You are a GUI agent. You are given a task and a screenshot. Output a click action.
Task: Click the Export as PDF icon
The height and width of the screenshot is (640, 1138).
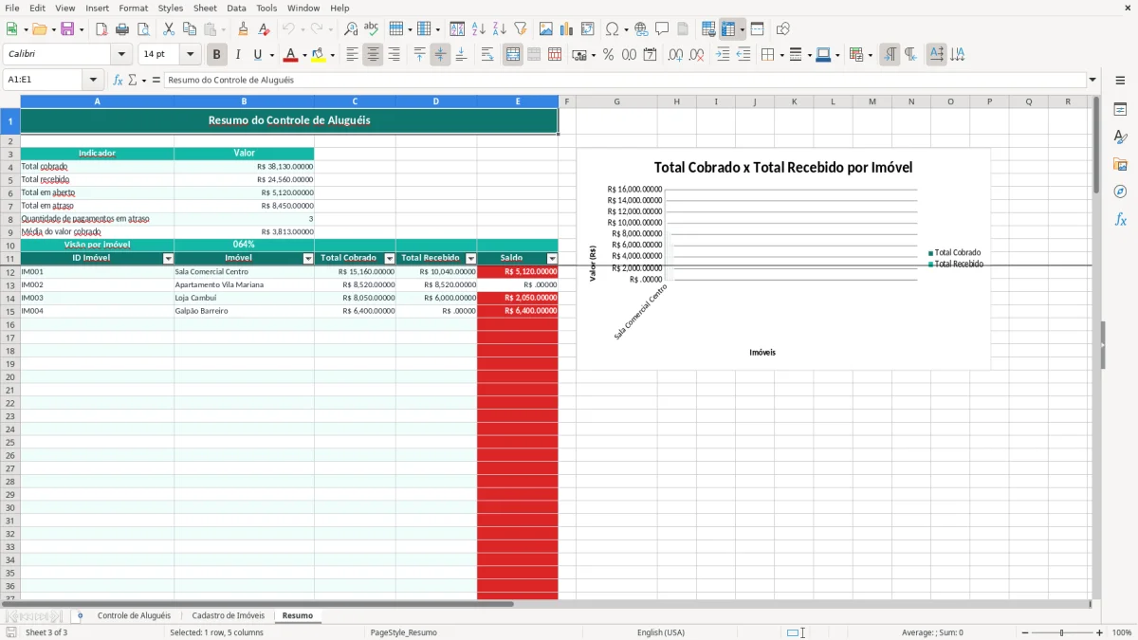[x=101, y=29]
